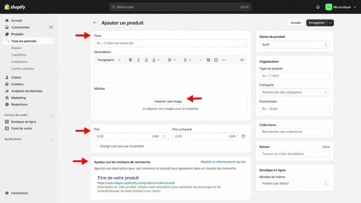Screen dimensions: 361x203
Task: Toggle underline formatting in description
Action: click(x=146, y=60)
